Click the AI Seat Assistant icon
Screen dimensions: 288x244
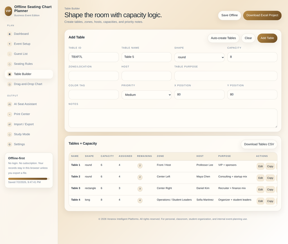tap(10, 104)
